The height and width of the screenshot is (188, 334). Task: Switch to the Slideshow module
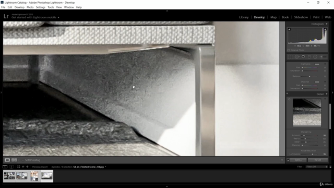[301, 17]
